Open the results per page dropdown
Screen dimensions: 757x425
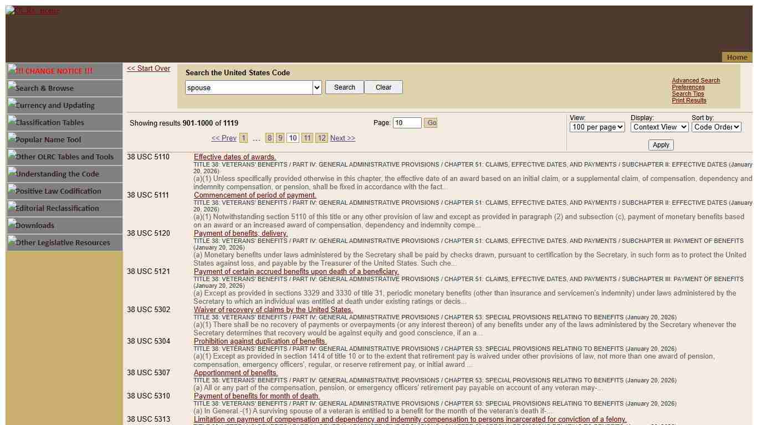tap(597, 127)
